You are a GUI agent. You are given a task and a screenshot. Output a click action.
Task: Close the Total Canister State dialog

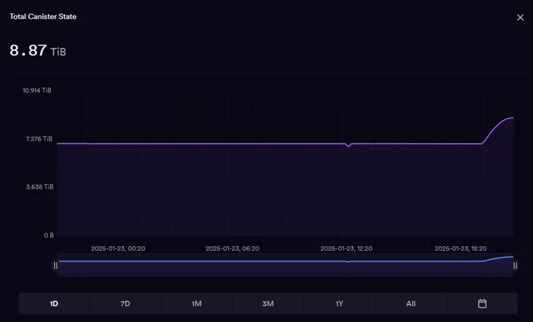520,17
